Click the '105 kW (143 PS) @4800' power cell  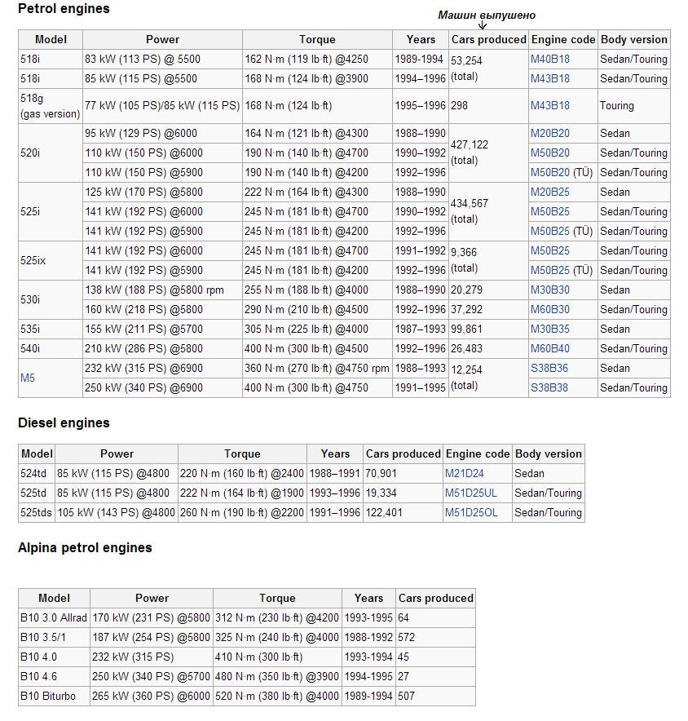tap(117, 513)
